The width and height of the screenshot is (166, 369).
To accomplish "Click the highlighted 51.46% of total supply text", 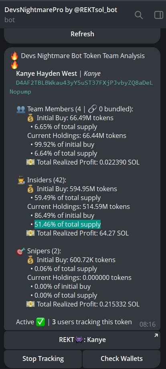I will click(68, 225).
